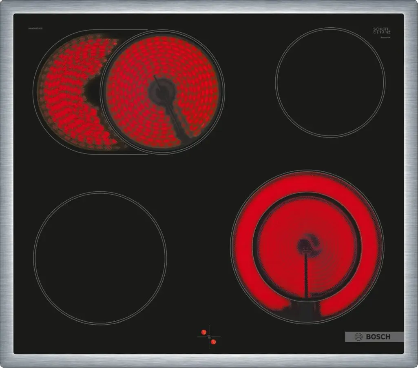Select the glowing round zone at top left

(162, 92)
